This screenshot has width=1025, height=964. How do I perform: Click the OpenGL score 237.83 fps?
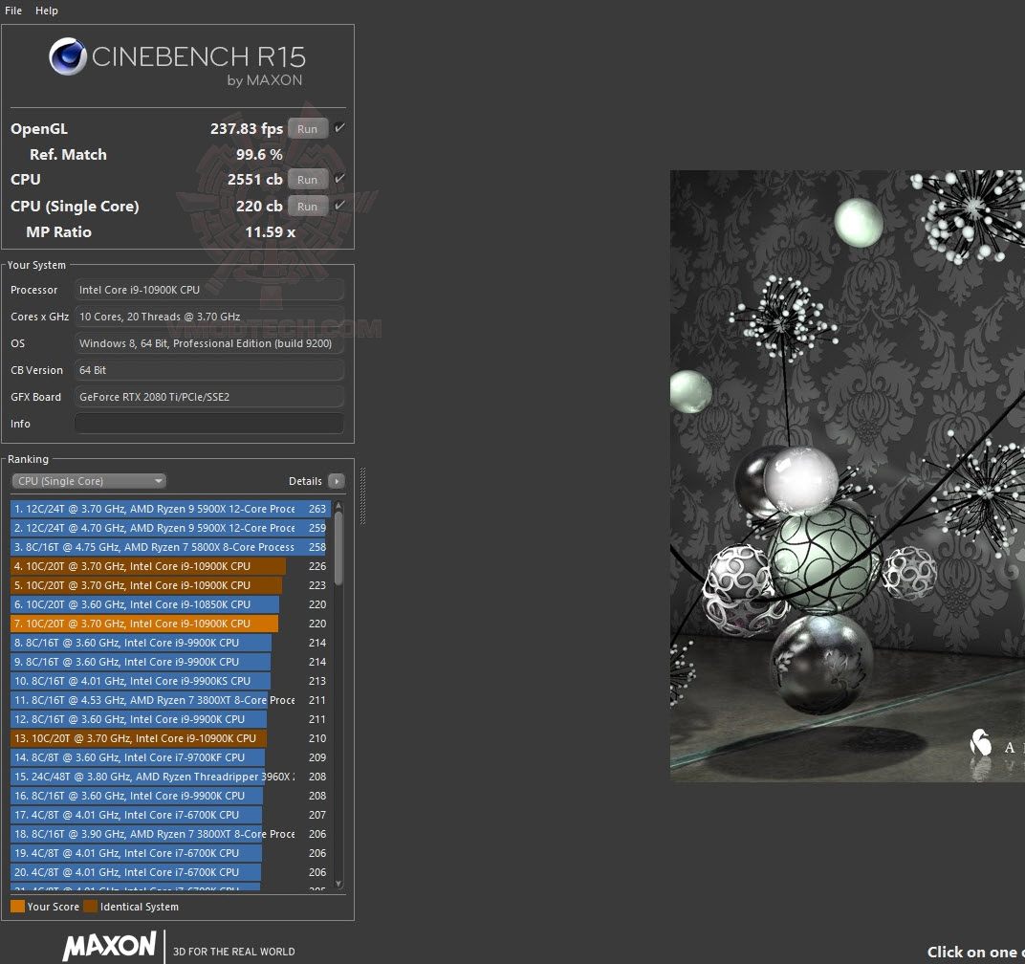coord(247,129)
